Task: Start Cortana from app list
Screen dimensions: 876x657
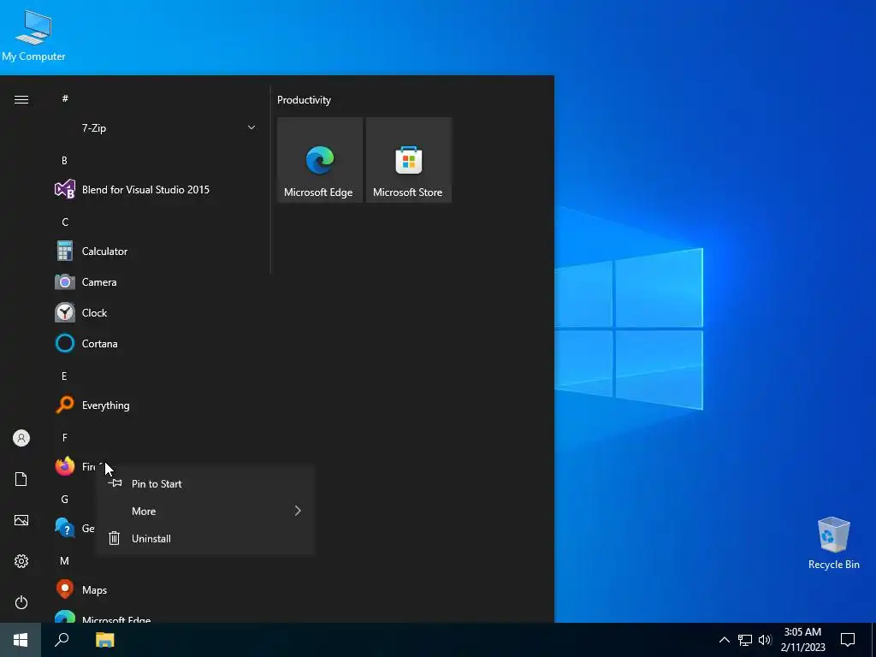Action: point(157,343)
